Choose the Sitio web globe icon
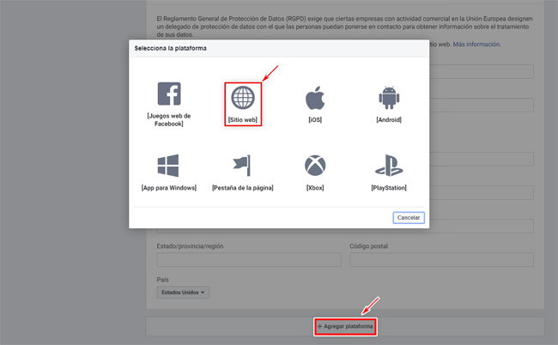Viewport: 558px width, 345px height. [x=243, y=98]
